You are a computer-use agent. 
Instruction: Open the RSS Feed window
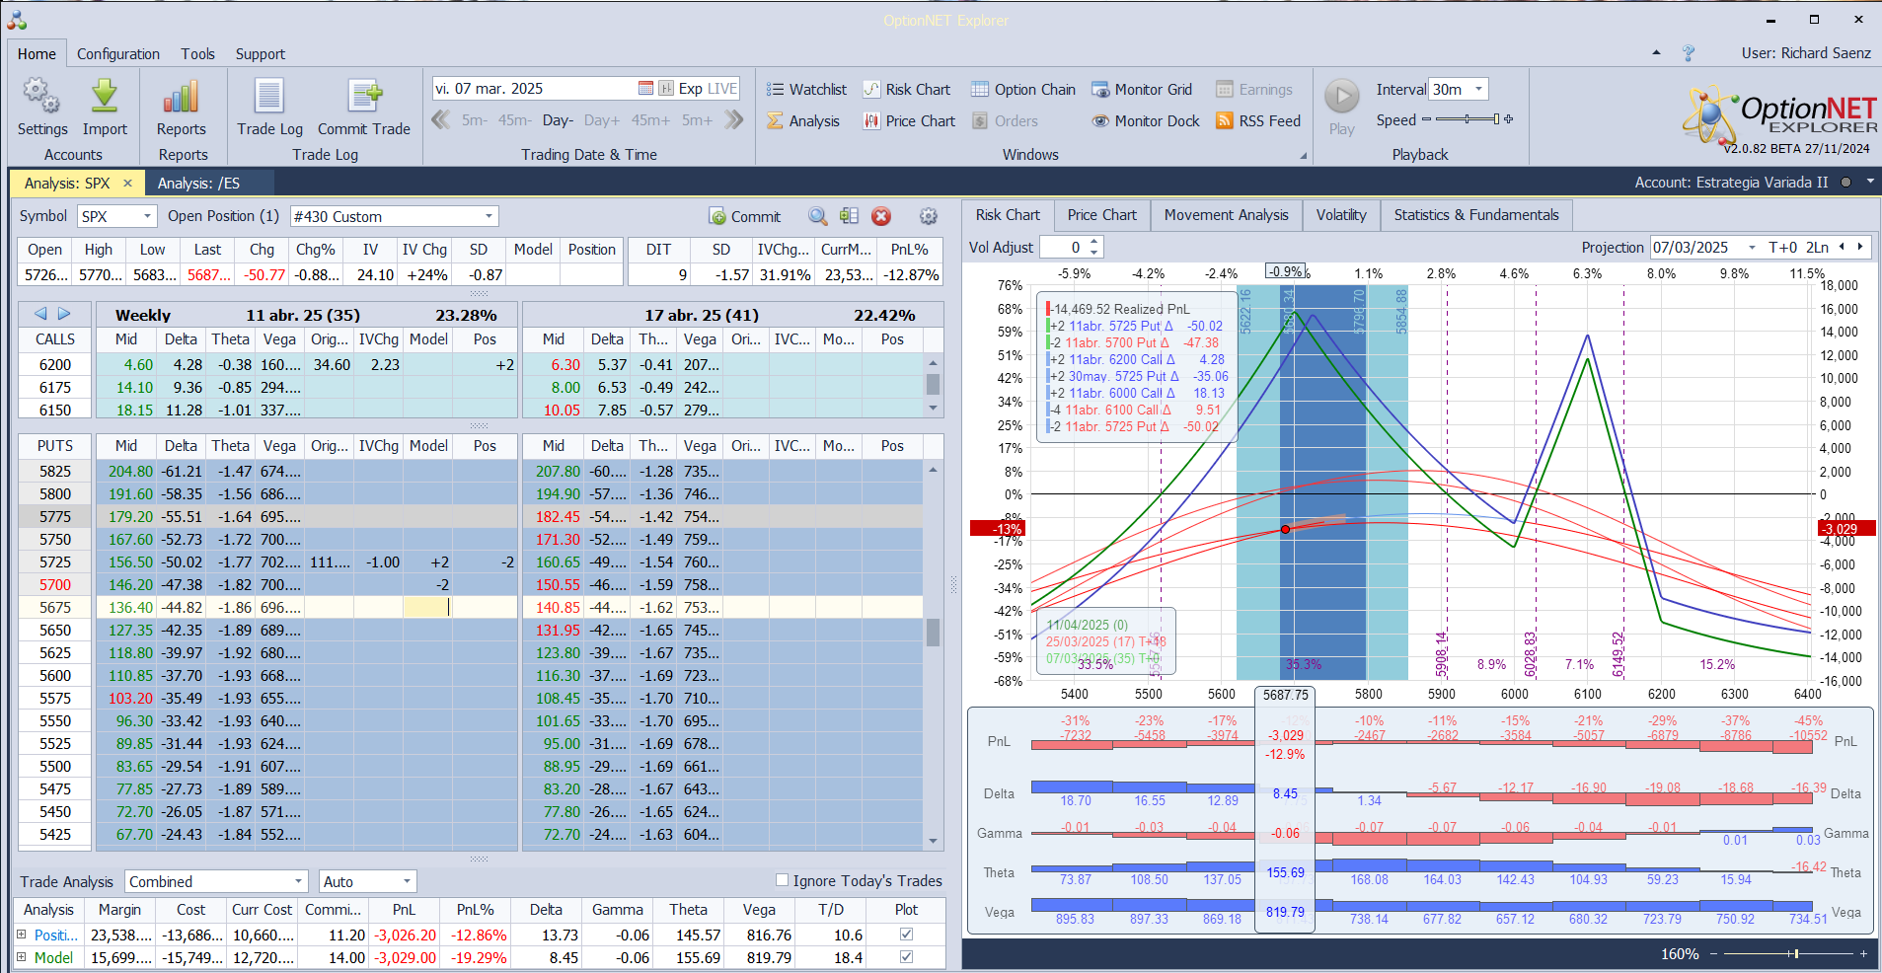[1258, 121]
